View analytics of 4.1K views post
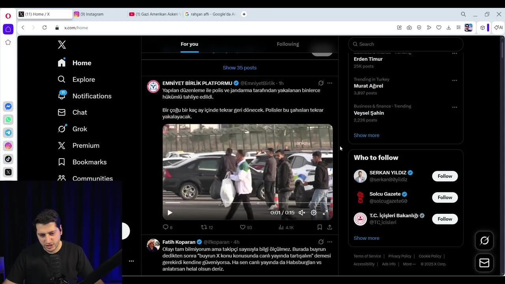The width and height of the screenshot is (505, 284). click(x=286, y=227)
